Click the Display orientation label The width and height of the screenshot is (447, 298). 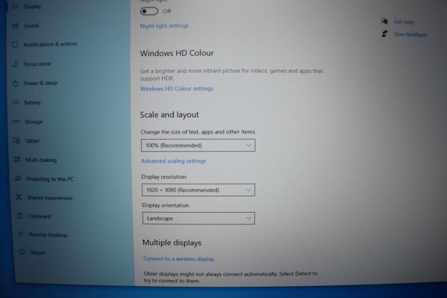click(165, 205)
